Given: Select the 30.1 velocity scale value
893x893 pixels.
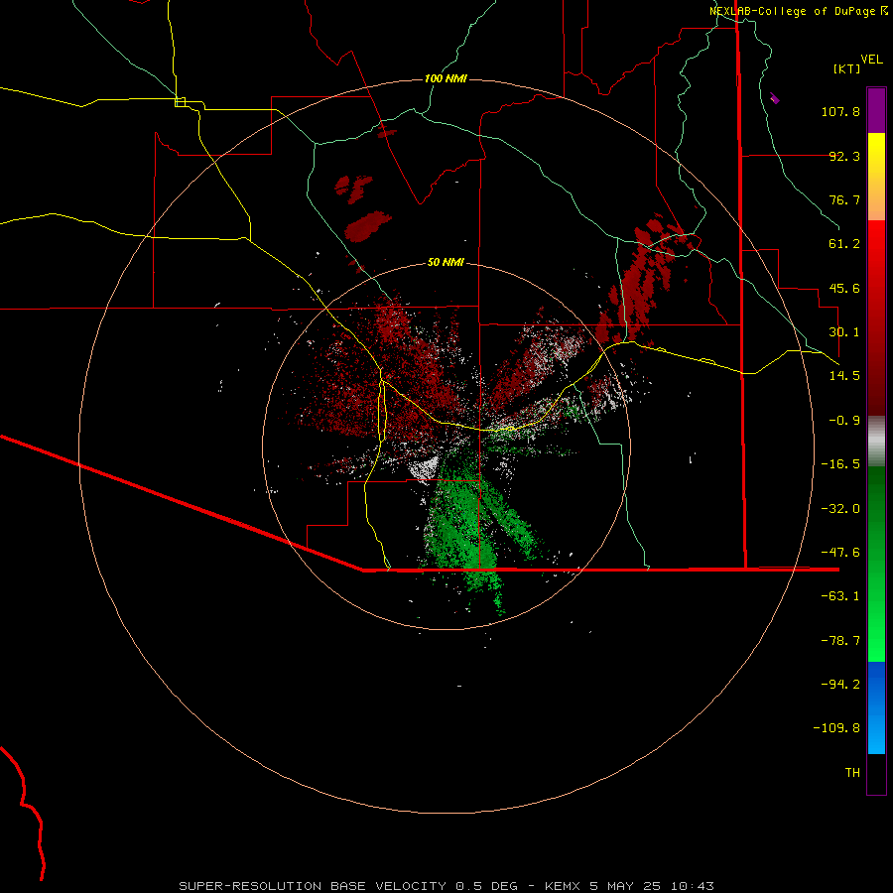Looking at the screenshot, I should [844, 332].
